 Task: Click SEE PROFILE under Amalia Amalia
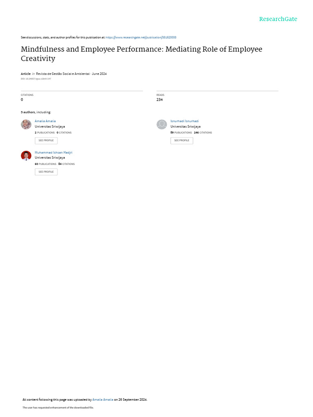tap(46, 140)
